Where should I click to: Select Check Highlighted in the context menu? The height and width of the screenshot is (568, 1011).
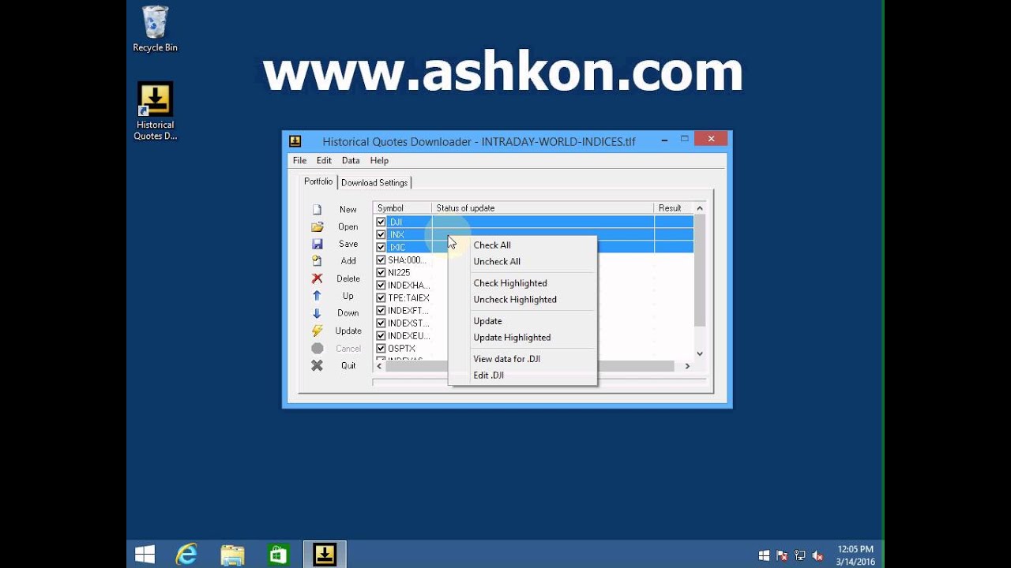510,283
